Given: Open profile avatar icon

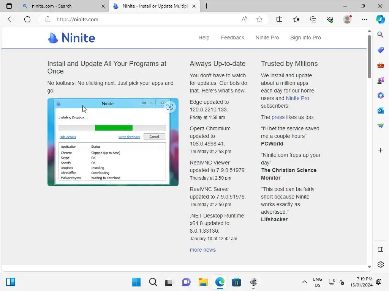Looking at the screenshot, I should (347, 19).
